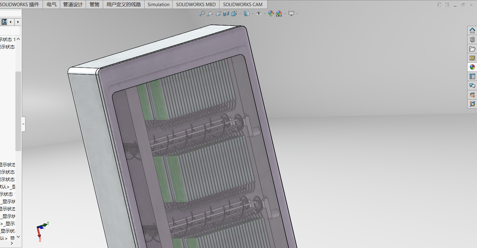The height and width of the screenshot is (248, 477).
Task: Open File Explorer in the task pane
Action: [x=472, y=49]
